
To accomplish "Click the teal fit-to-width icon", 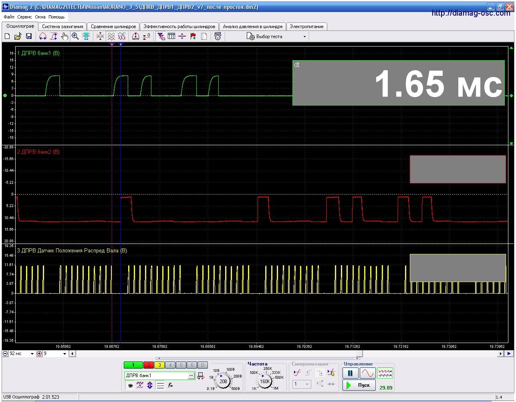I will [x=86, y=37].
